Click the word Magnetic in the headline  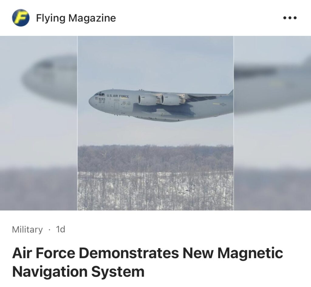click(x=250, y=253)
